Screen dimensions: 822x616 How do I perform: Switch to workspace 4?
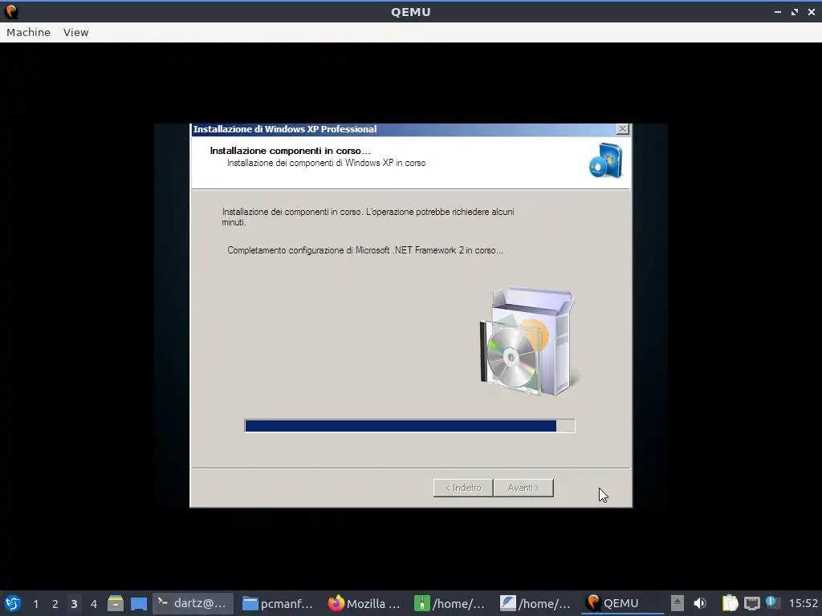(x=94, y=604)
